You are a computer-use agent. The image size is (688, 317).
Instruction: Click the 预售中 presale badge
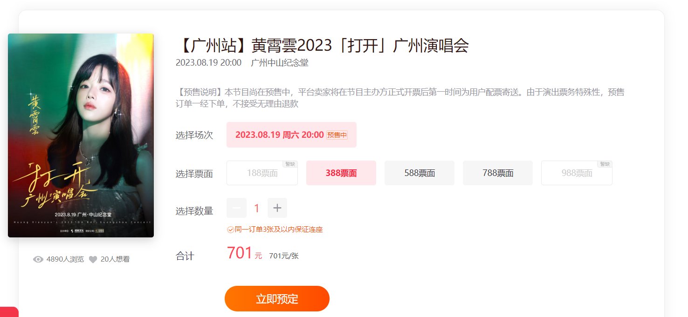[x=337, y=135]
